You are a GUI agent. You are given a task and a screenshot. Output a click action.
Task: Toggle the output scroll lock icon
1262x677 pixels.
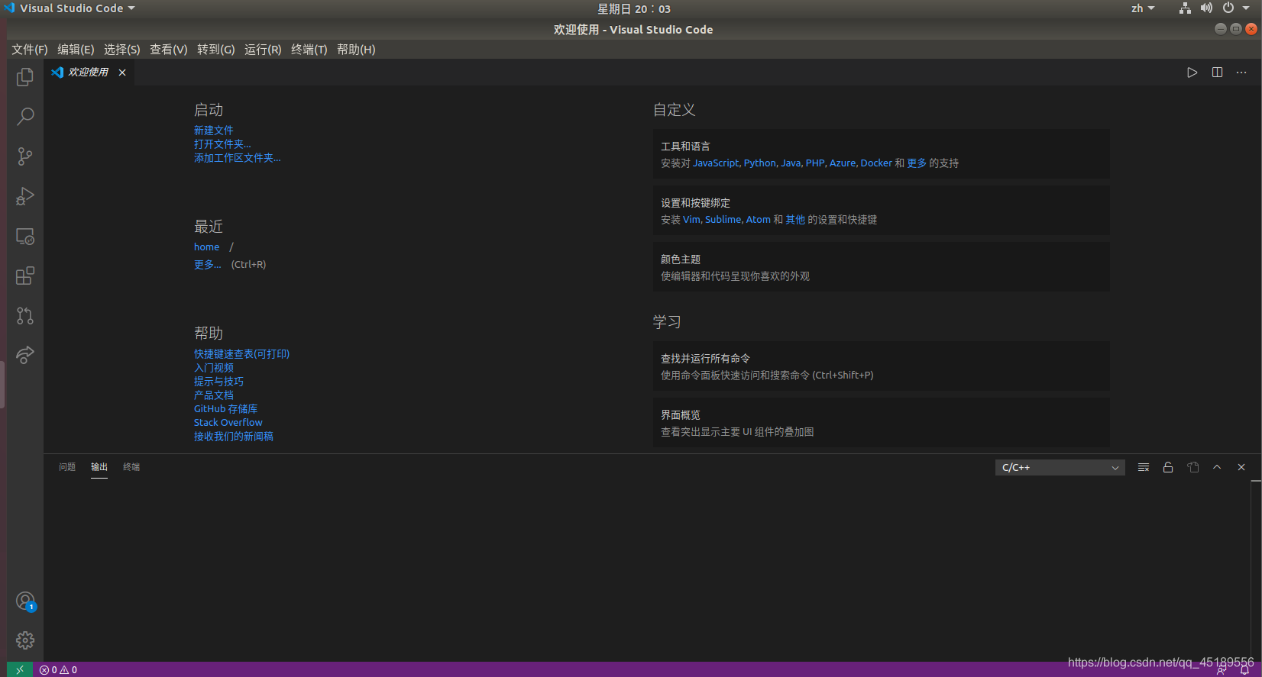(1168, 467)
